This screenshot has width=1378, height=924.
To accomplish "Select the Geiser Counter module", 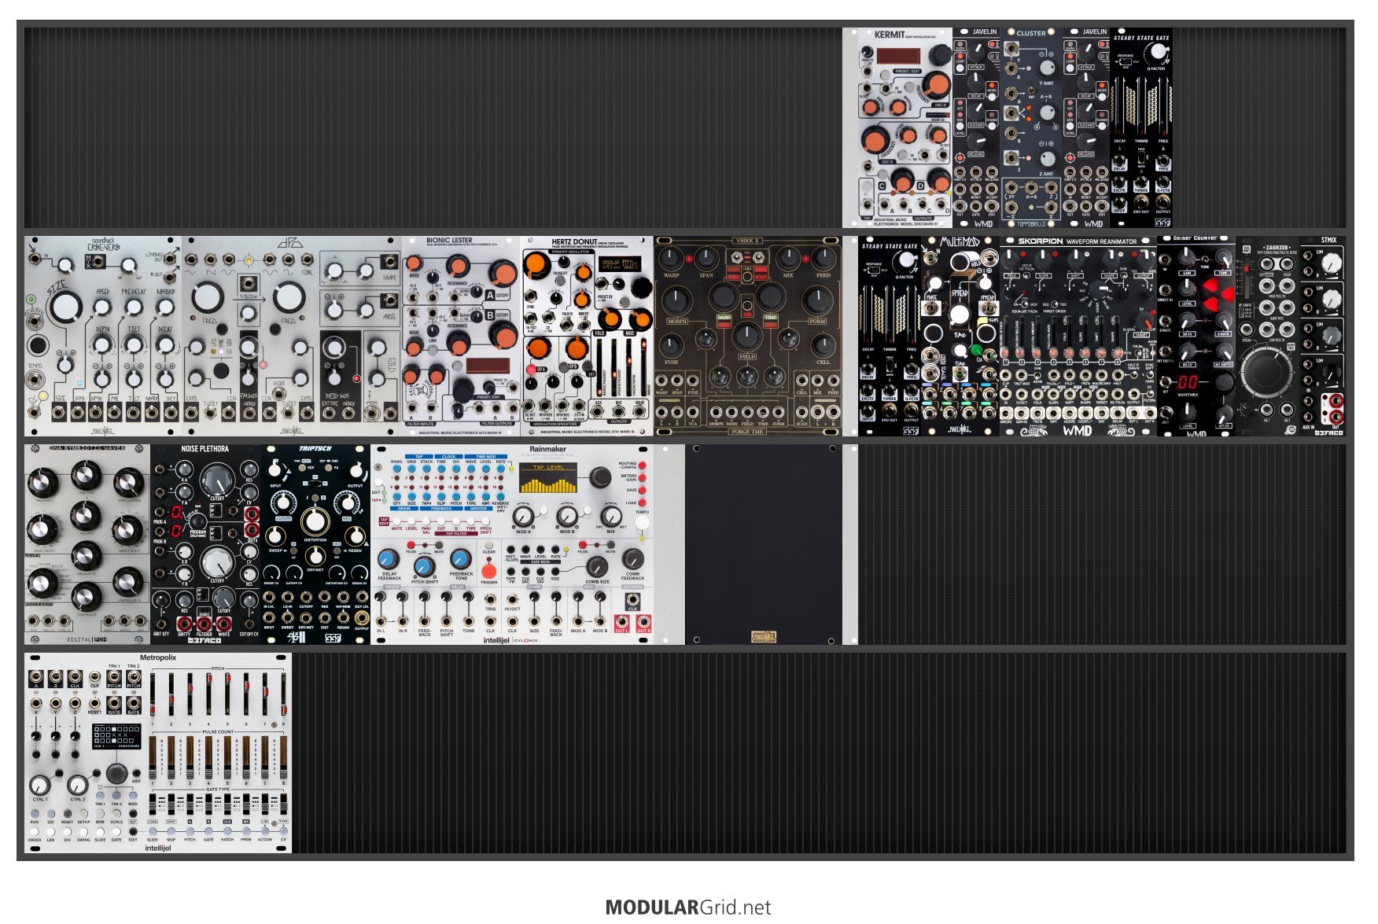I will tap(1196, 337).
